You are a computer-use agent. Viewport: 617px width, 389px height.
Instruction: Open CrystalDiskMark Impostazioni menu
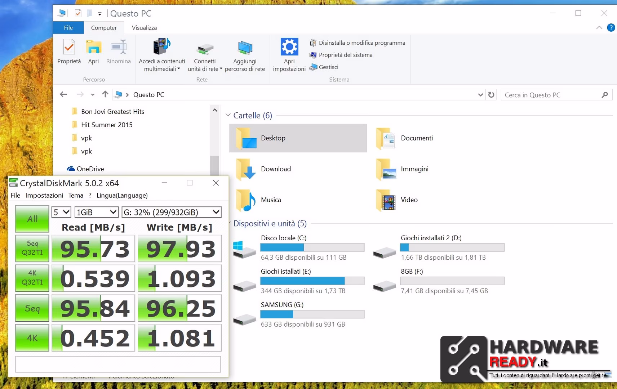44,195
